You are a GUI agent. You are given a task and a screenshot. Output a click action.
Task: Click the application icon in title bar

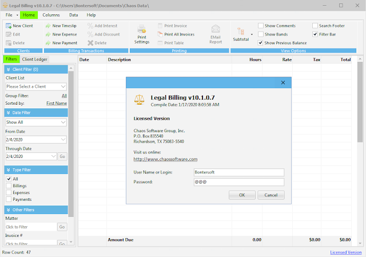(x=5, y=5)
